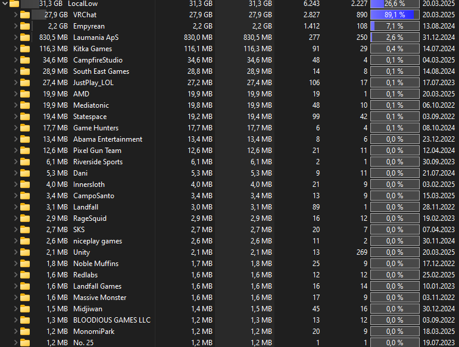Image resolution: width=459 pixels, height=347 pixels.
Task: Expand the Statespace folder
Action: (16, 117)
